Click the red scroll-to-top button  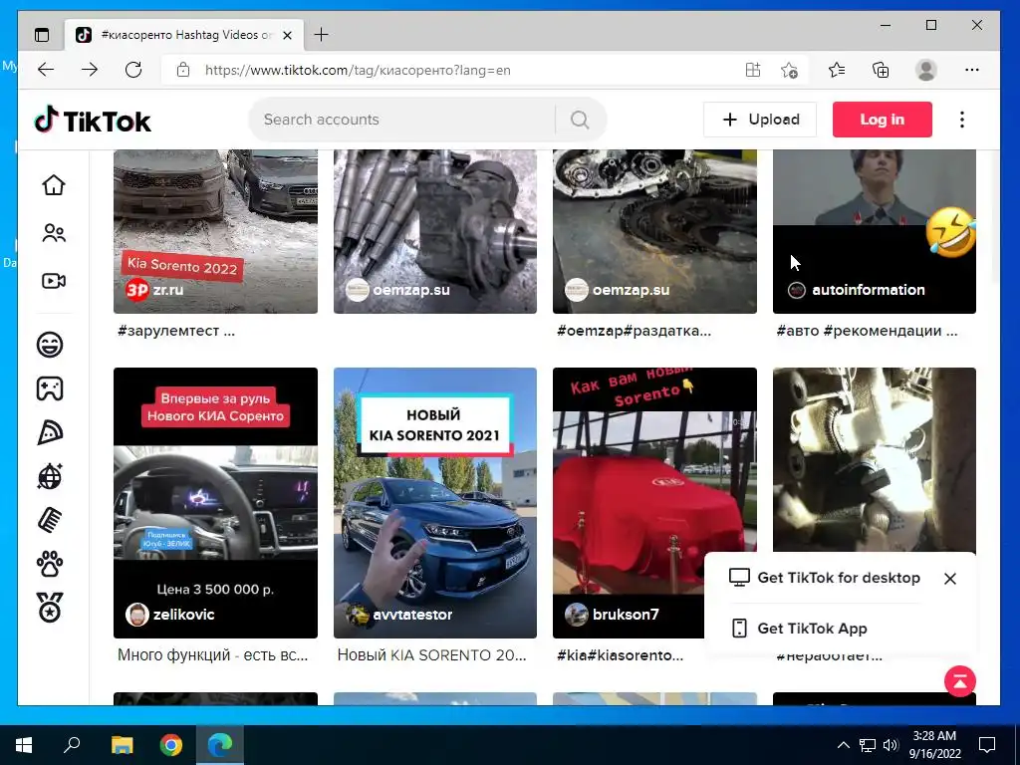point(960,681)
